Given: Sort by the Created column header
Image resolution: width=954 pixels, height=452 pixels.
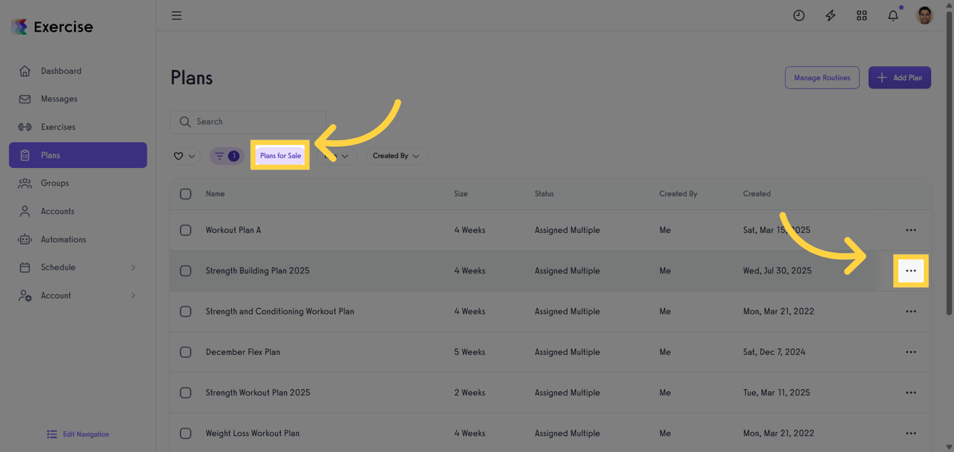Looking at the screenshot, I should 757,194.
